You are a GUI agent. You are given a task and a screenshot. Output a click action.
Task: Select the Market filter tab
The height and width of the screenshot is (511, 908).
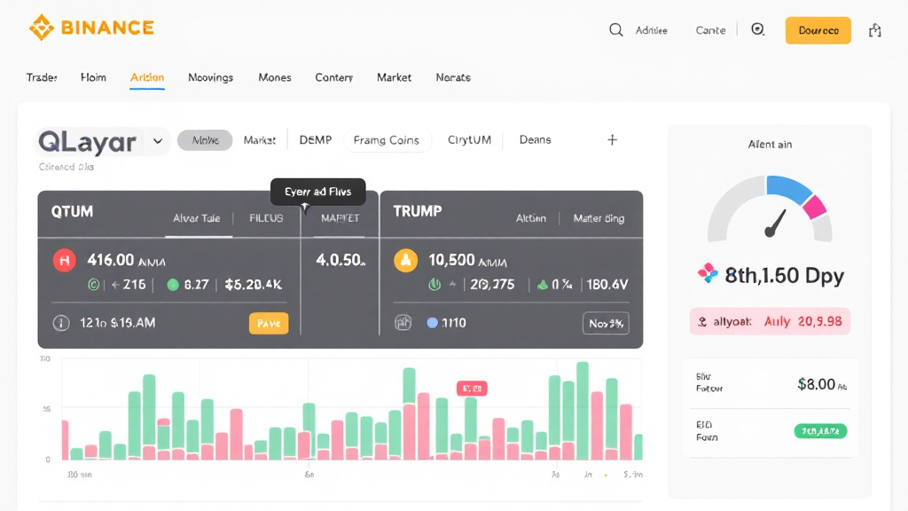[260, 140]
